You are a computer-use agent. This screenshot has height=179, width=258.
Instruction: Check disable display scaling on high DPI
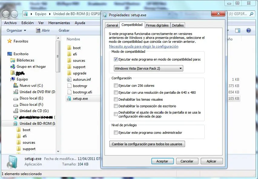pyautogui.click(x=116, y=114)
